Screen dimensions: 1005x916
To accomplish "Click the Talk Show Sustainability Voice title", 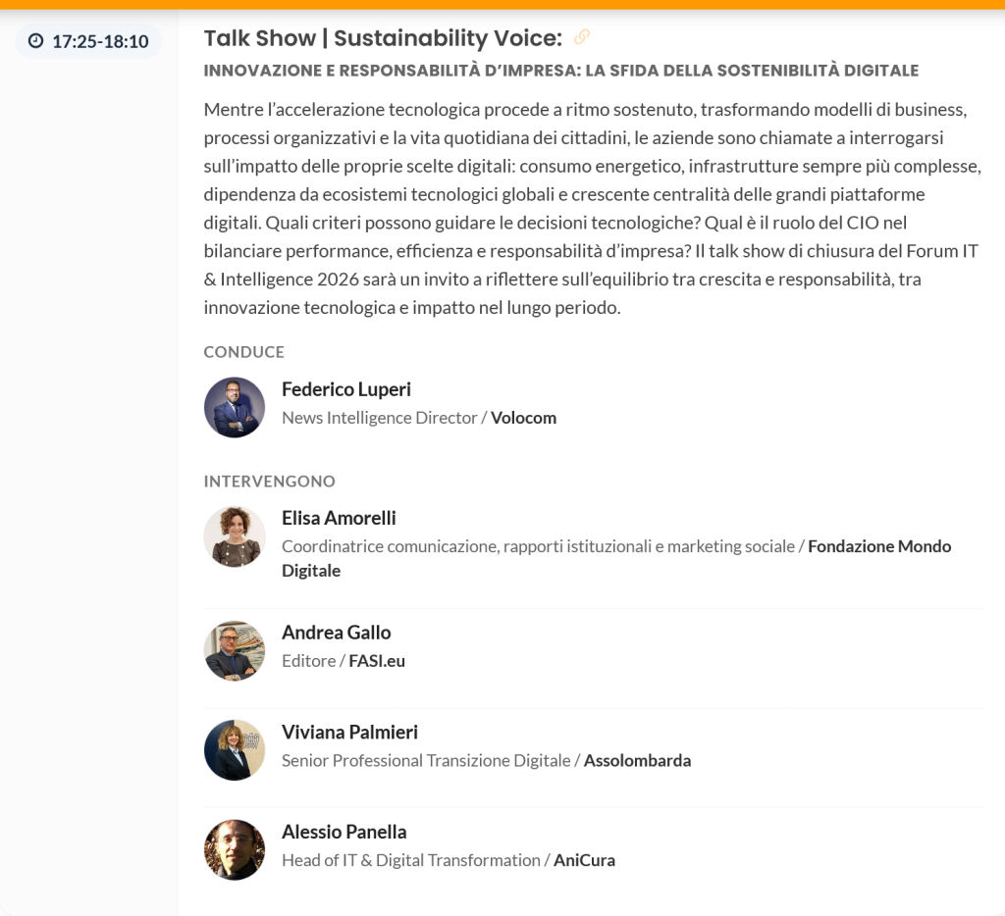I will coord(383,38).
